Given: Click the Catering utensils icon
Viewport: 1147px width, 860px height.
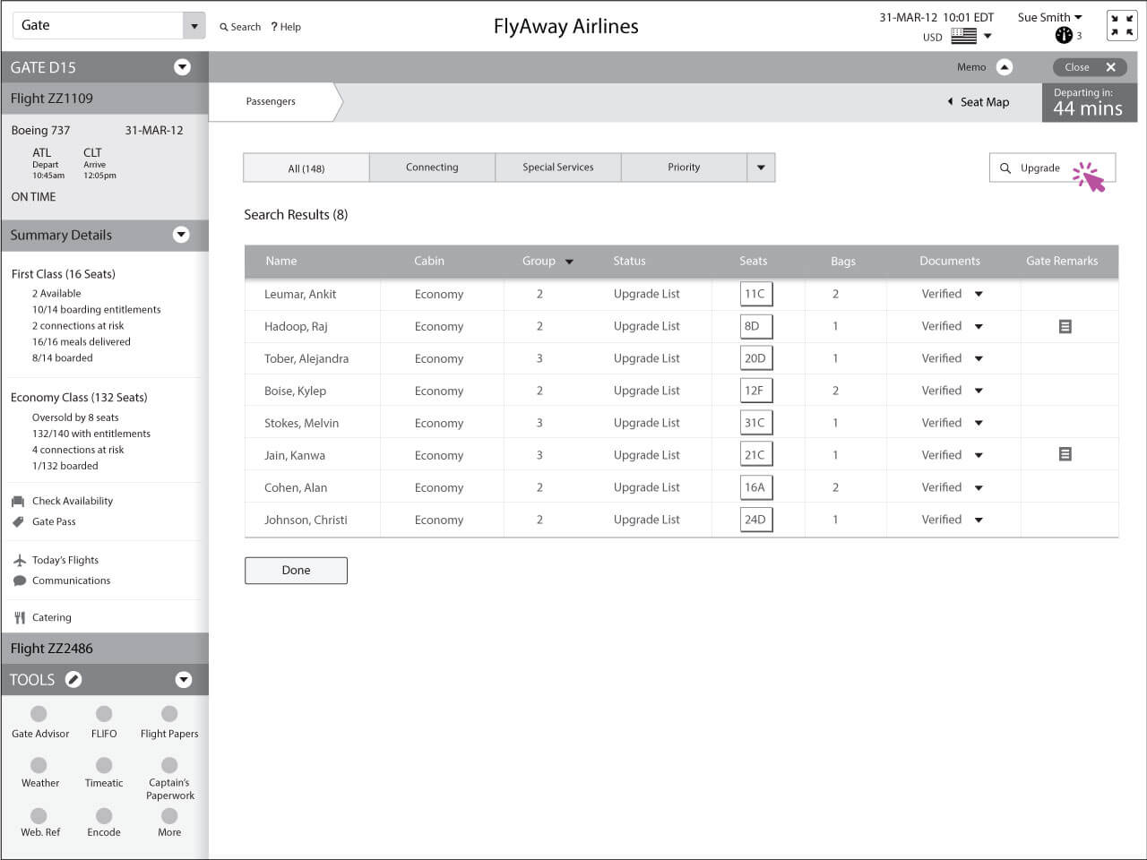Looking at the screenshot, I should tap(19, 616).
